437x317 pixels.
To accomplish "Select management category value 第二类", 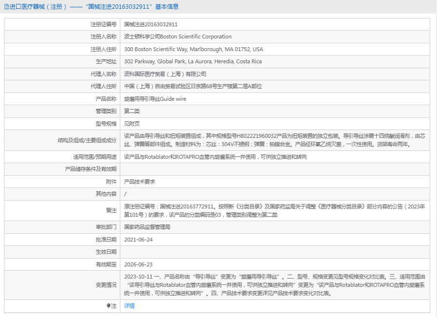I will (x=132, y=111).
